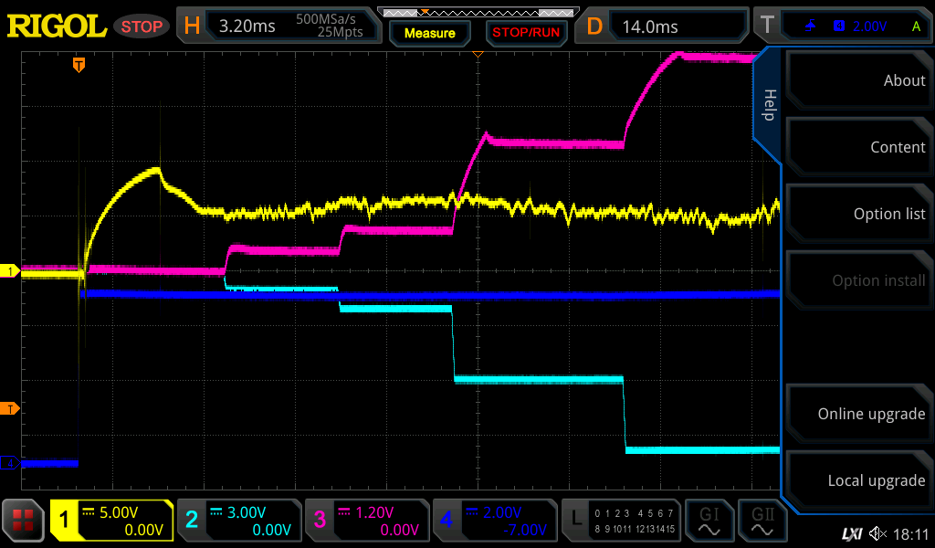The image size is (935, 548).
Task: Open the logic analyzer digital channels panel
Action: point(622,521)
